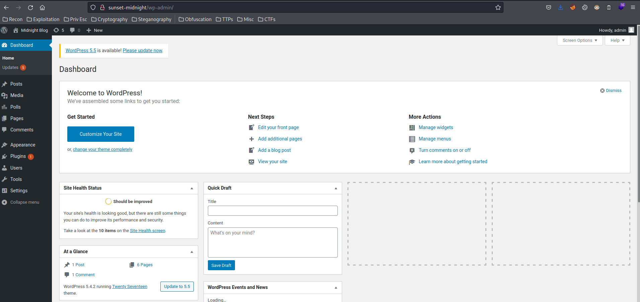Open the Site Health screen link

pyautogui.click(x=148, y=231)
